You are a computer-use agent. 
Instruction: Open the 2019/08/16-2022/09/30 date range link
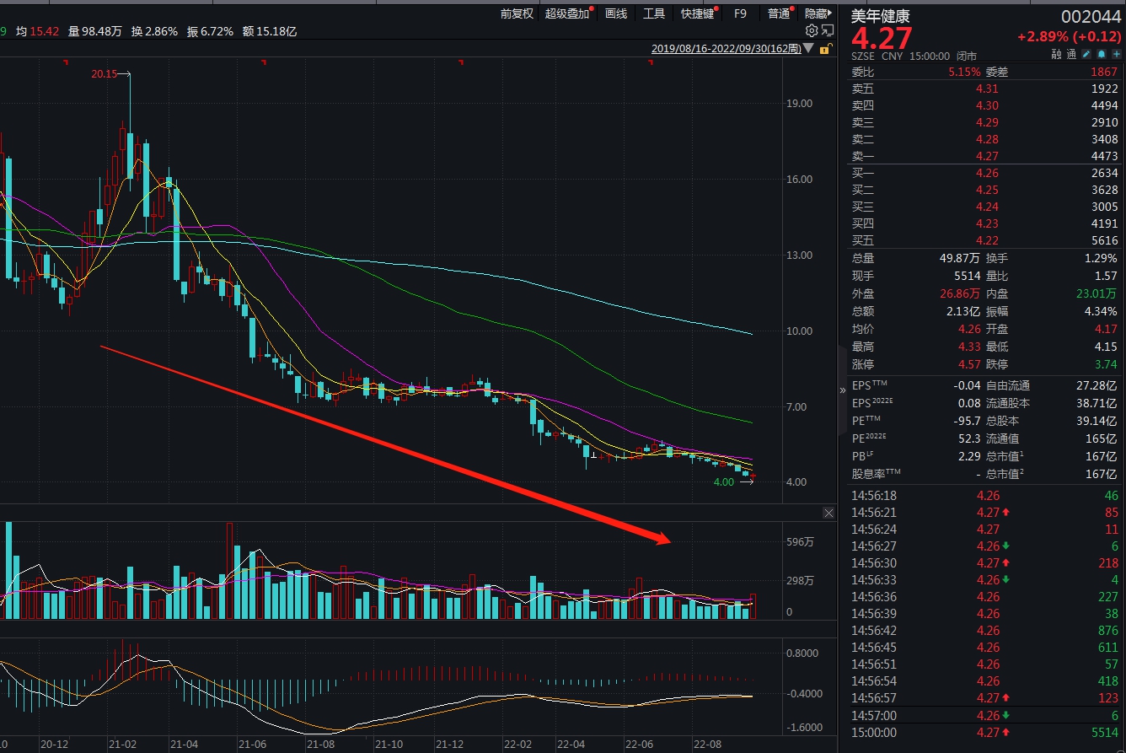click(726, 49)
